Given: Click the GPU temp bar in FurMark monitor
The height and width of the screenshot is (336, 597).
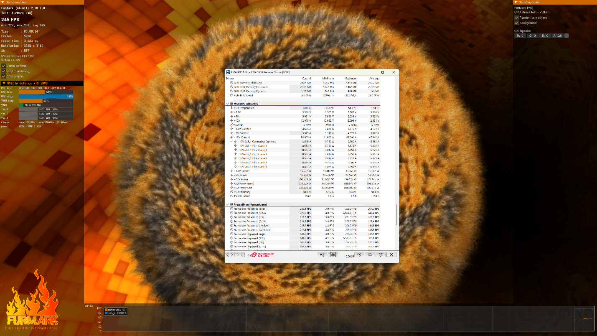Looking at the screenshot, I should (46, 92).
